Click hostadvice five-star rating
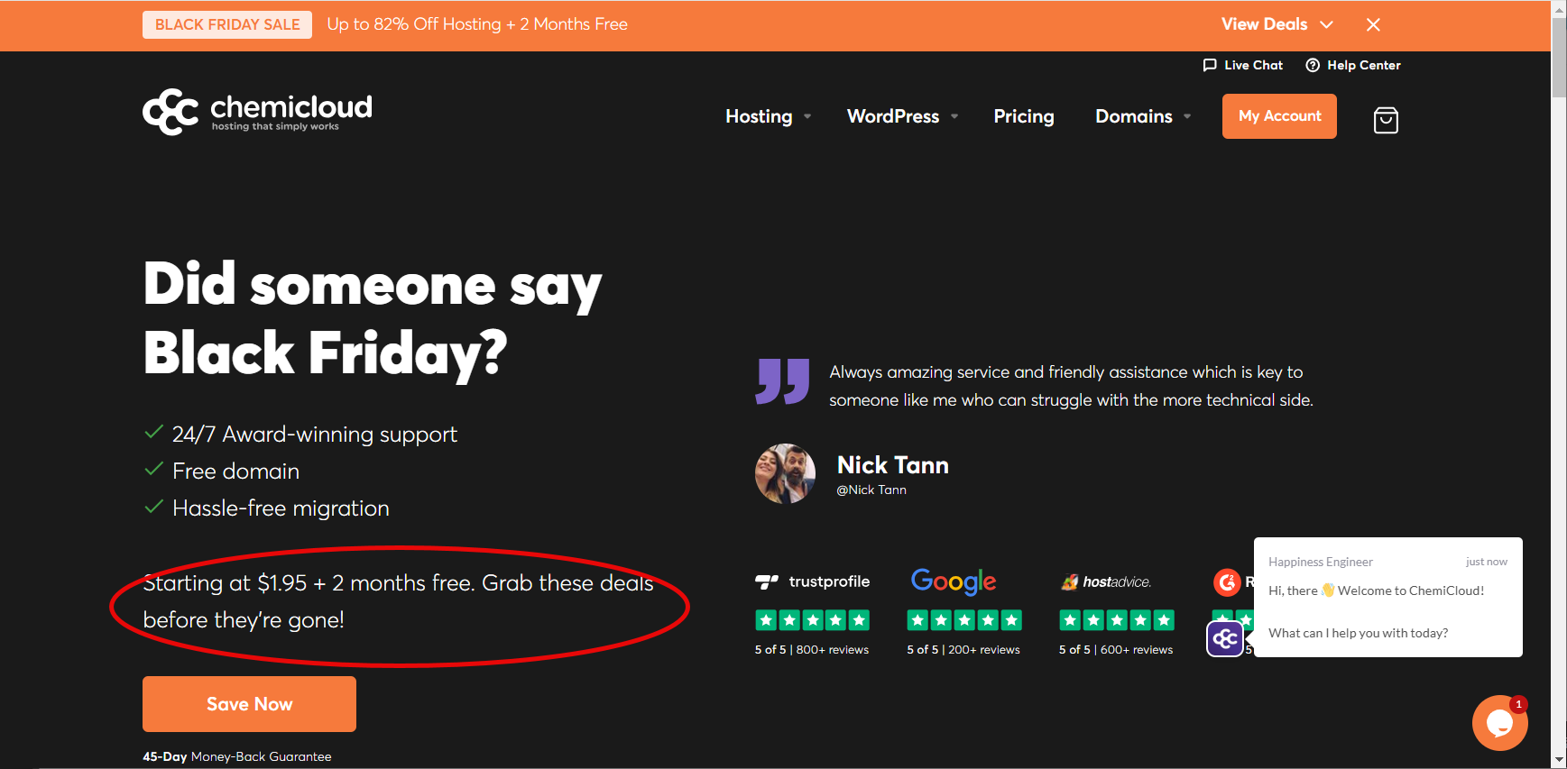The width and height of the screenshot is (1567, 769). [x=1117, y=620]
